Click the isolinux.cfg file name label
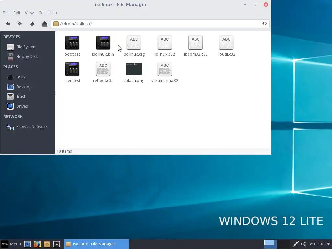 coord(134,54)
